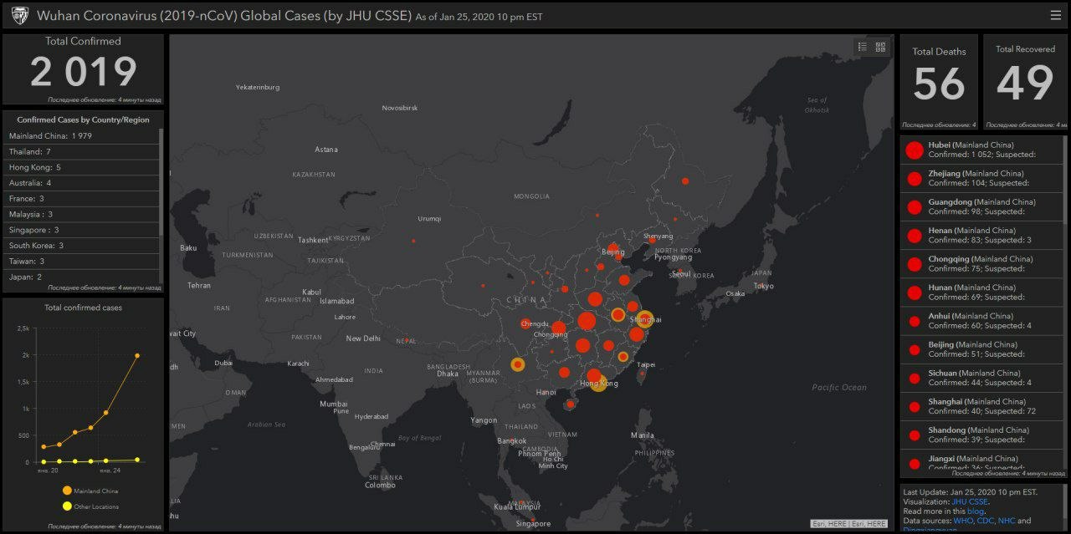Select South Korea: 3 in country list
The width and height of the screenshot is (1071, 534).
[x=81, y=246]
